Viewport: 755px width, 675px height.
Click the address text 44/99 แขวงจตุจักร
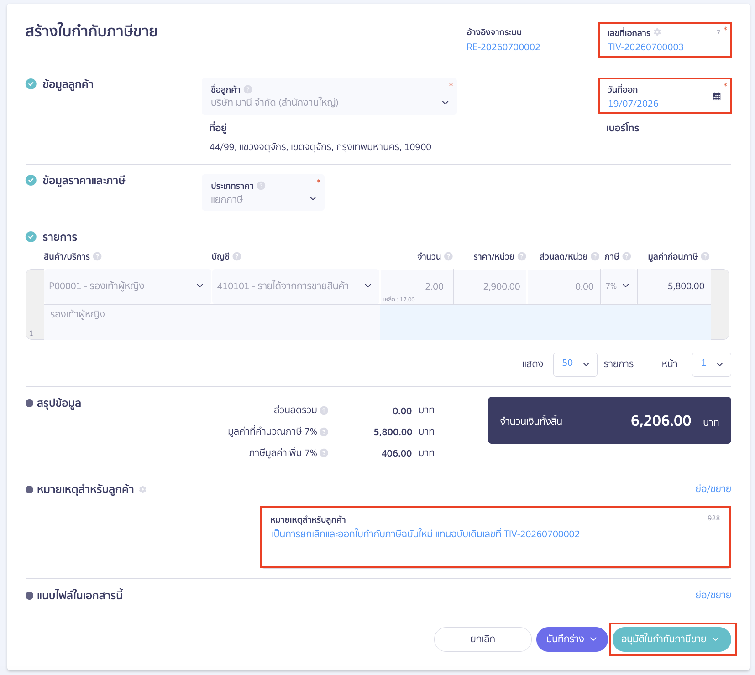pyautogui.click(x=320, y=147)
